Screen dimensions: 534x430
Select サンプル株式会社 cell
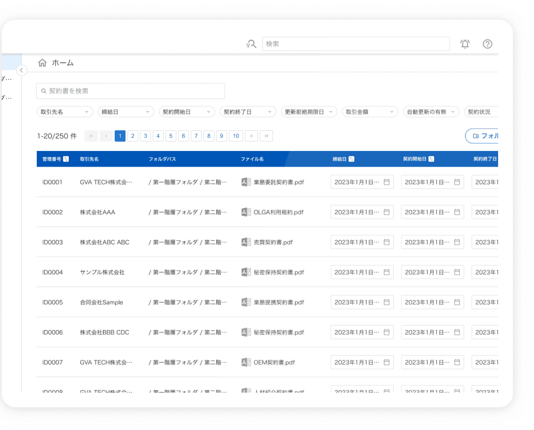point(102,272)
